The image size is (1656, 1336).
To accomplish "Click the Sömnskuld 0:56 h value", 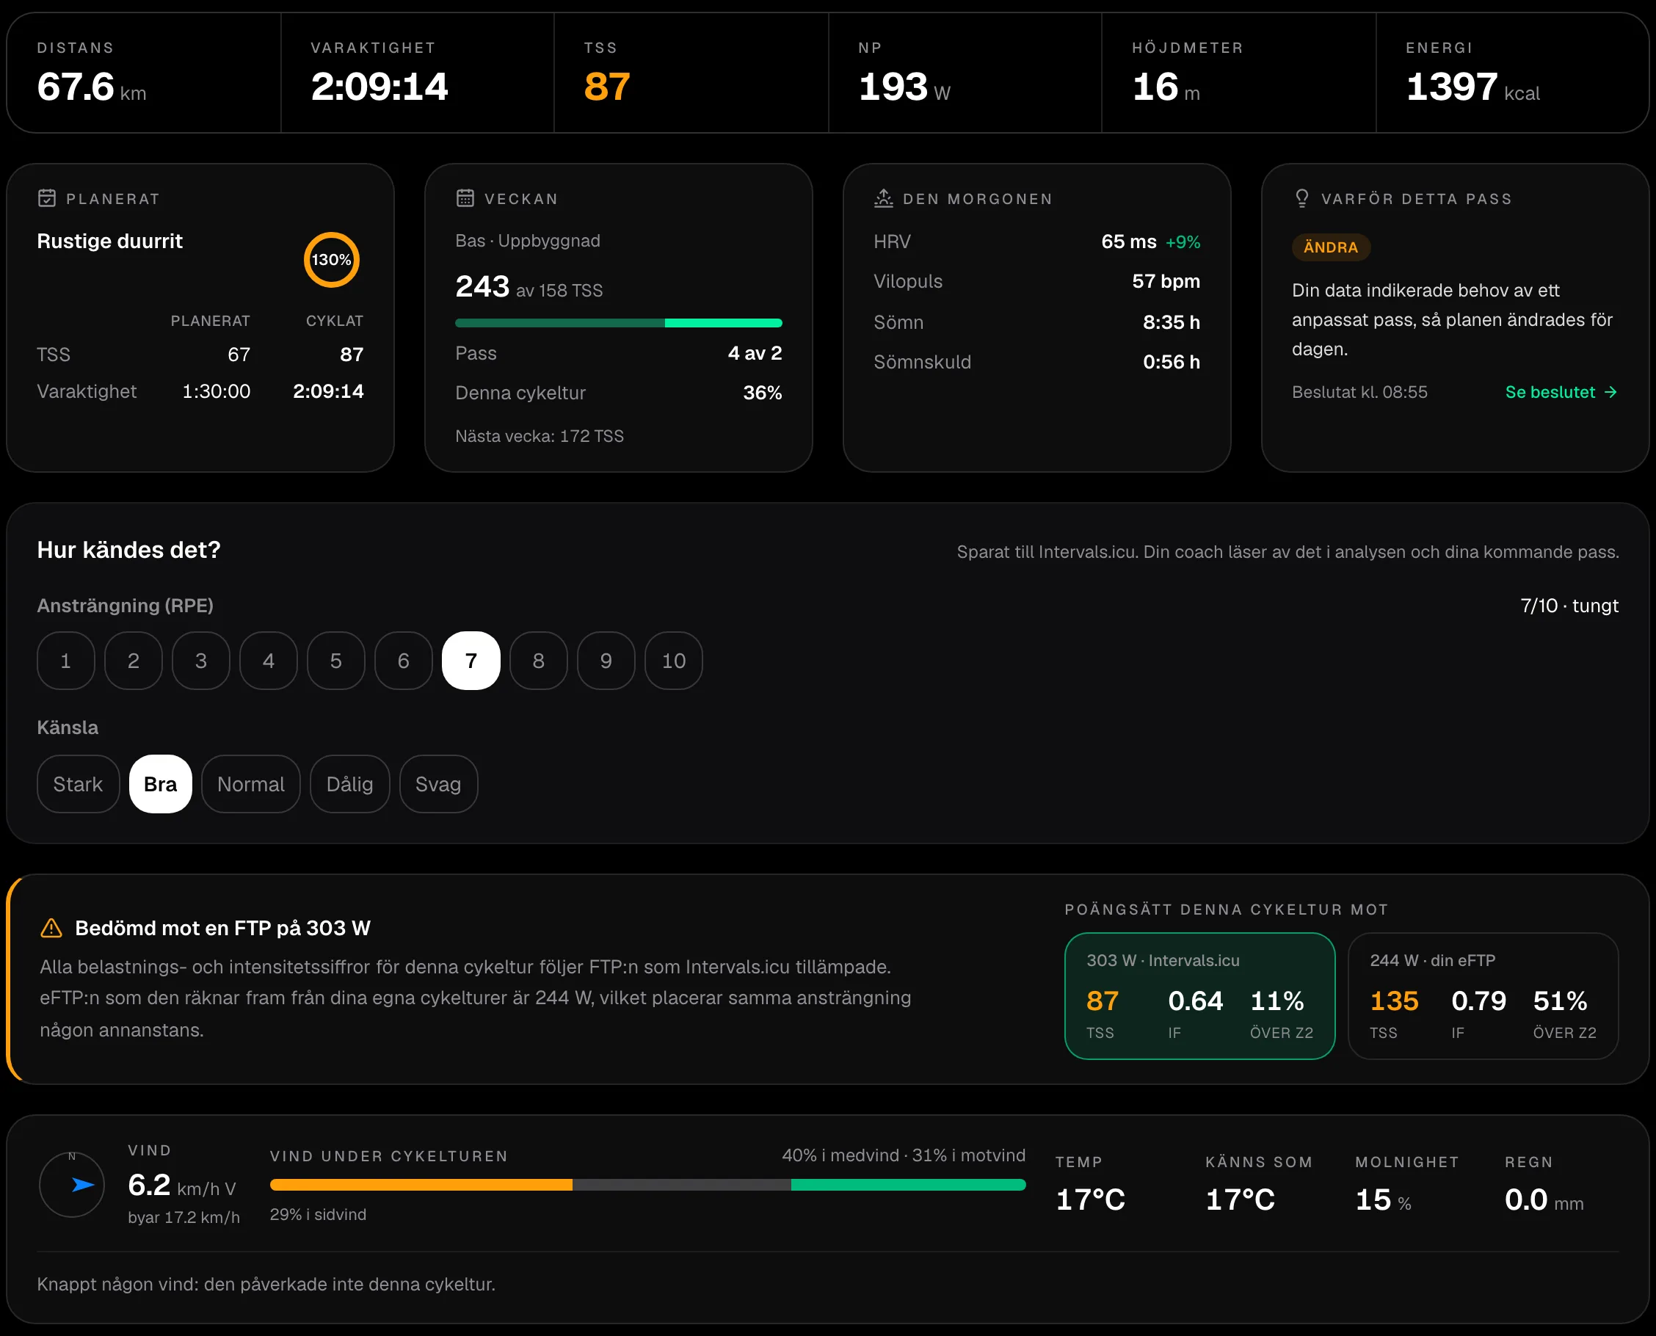I will (x=1172, y=362).
